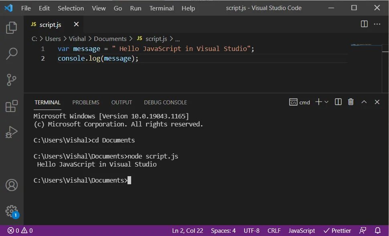Open the Search view icon
The width and height of the screenshot is (389, 236).
12,53
